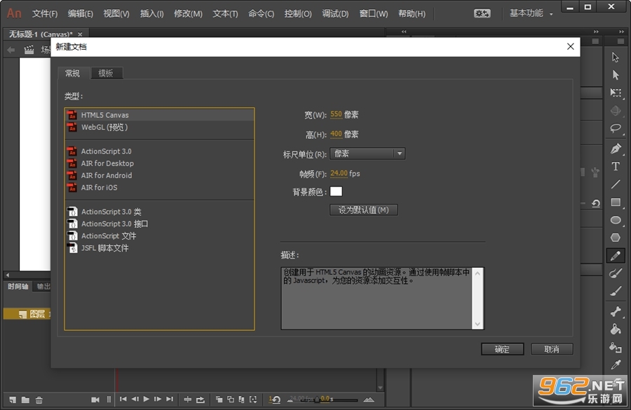The image size is (631, 410).
Task: Click the 取消 button
Action: (552, 349)
